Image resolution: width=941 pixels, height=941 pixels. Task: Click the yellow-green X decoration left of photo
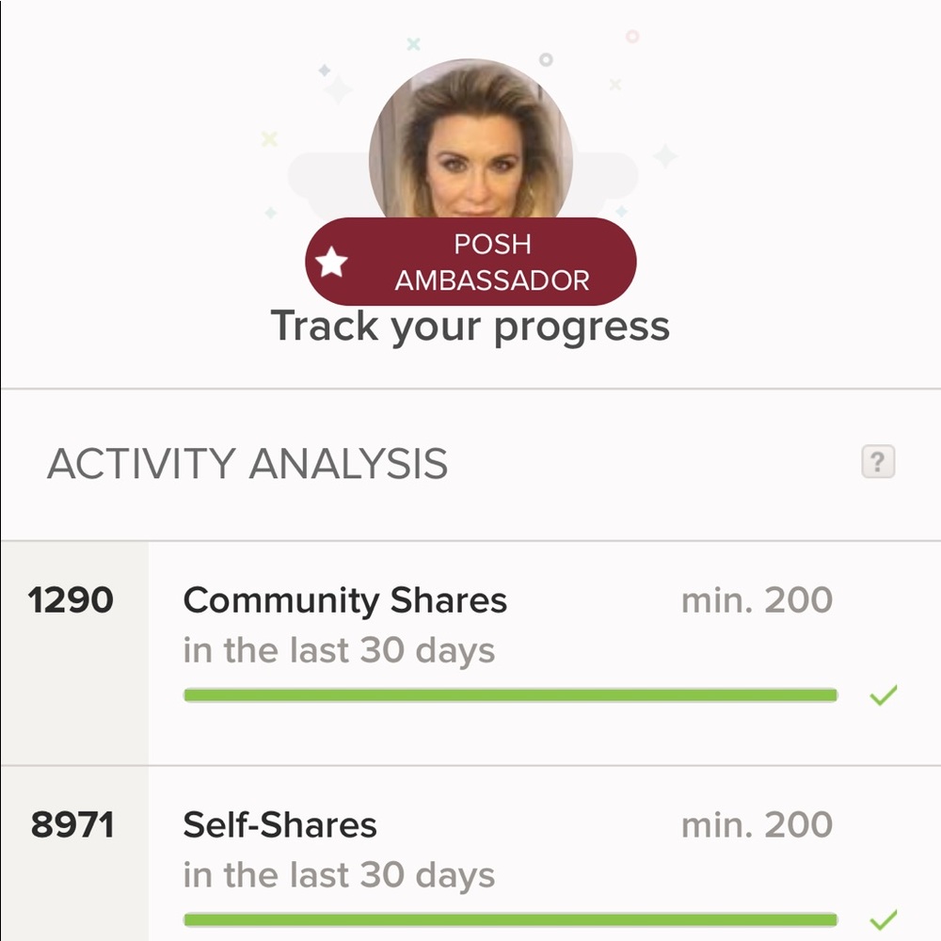tap(269, 139)
